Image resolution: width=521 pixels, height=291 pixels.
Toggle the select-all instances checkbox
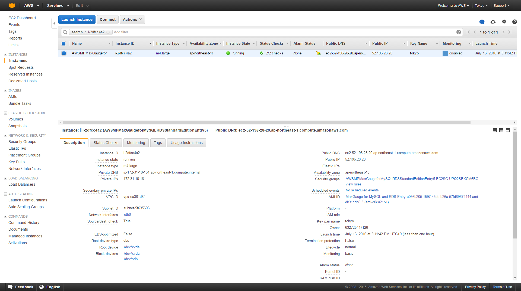pyautogui.click(x=64, y=44)
